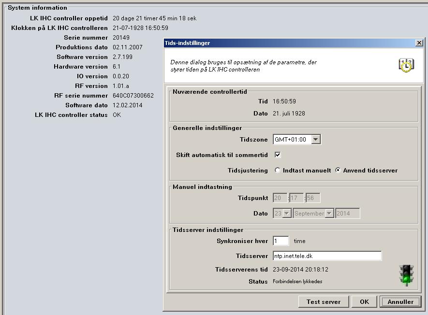This screenshot has width=428, height=315.
Task: Cancel the dialog with Annuller button
Action: 400,301
